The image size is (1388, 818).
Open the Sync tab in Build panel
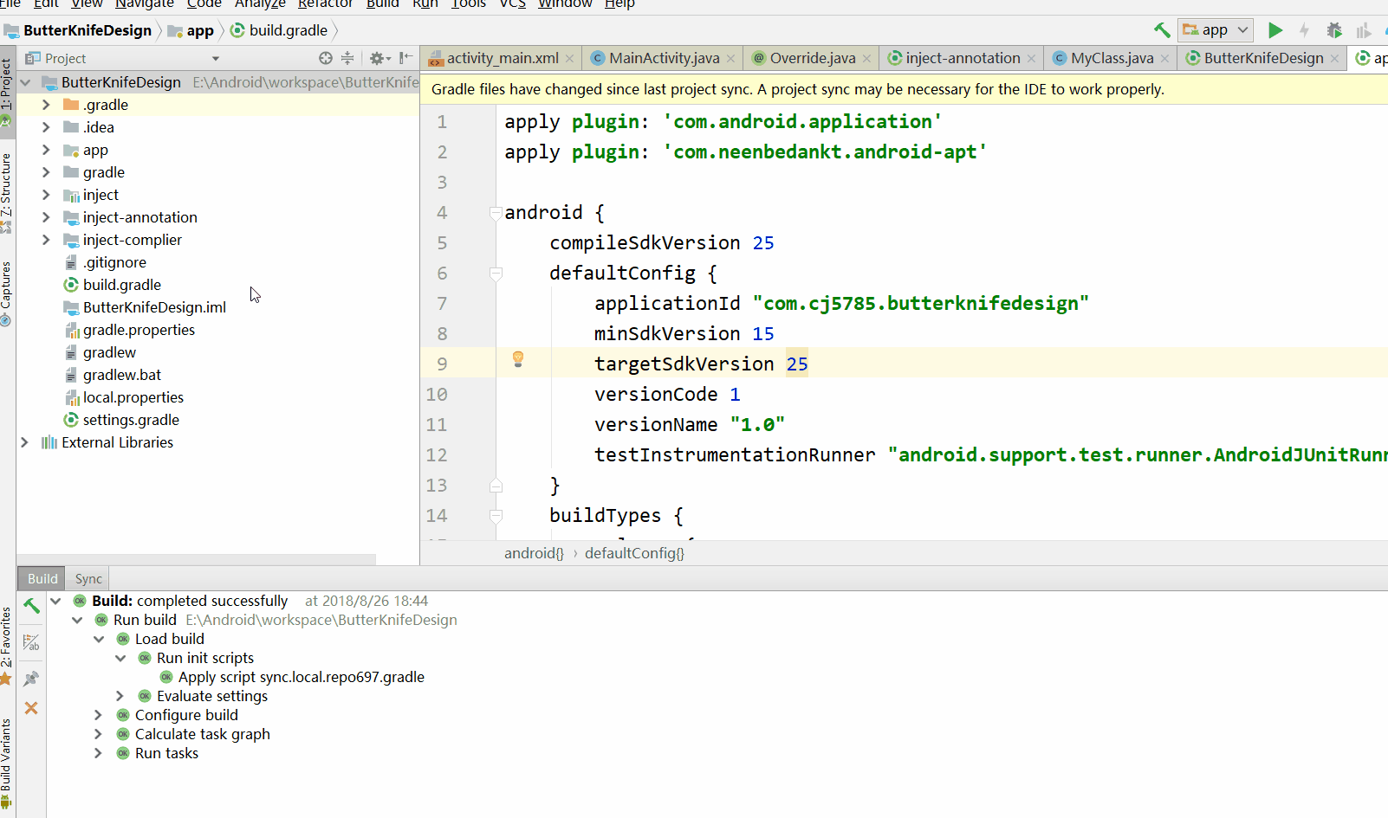(88, 578)
